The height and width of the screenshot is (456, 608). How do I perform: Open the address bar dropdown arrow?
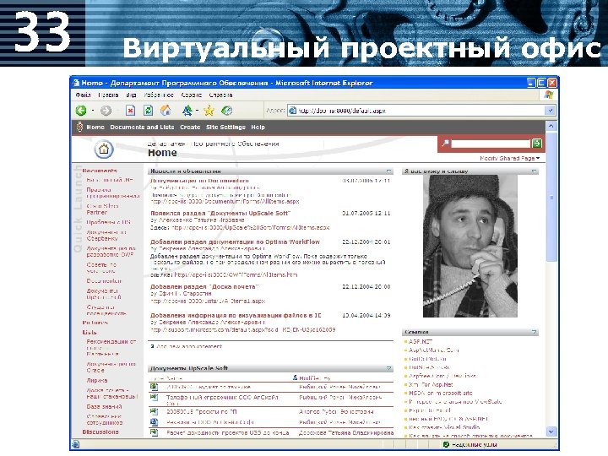coord(550,111)
